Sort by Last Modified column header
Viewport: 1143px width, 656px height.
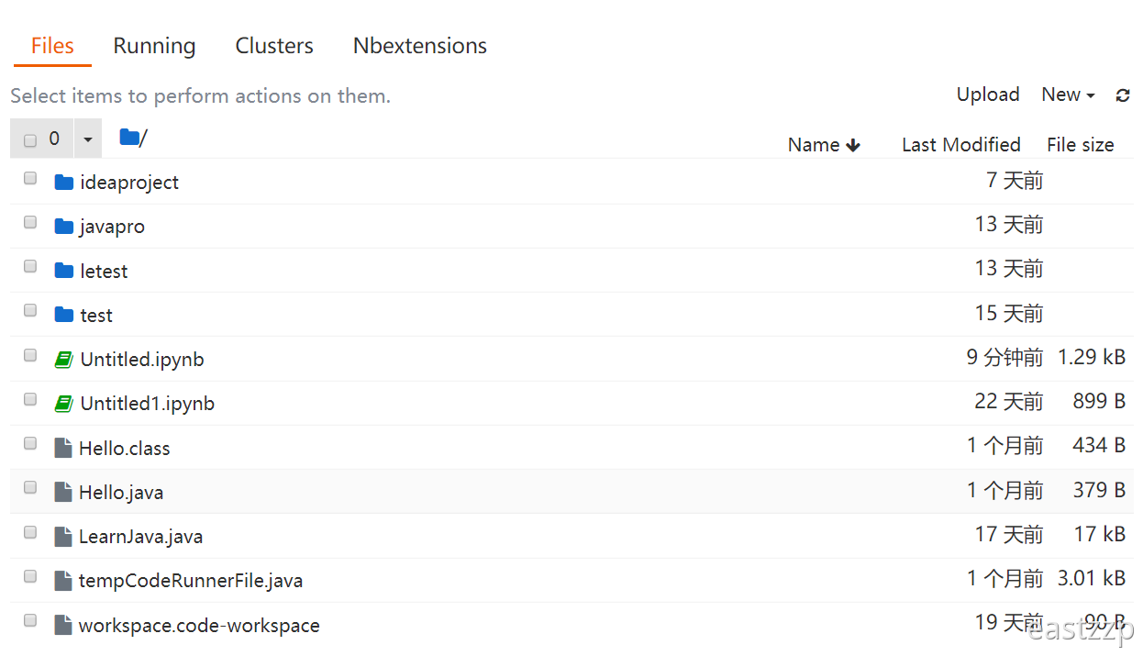coord(960,145)
